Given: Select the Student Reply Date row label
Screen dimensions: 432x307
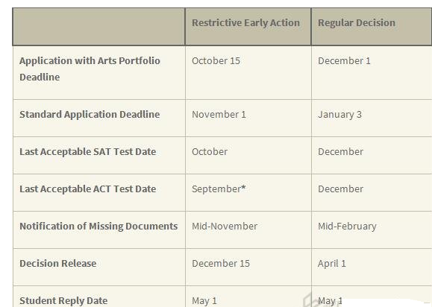Looking at the screenshot, I should (x=63, y=301).
